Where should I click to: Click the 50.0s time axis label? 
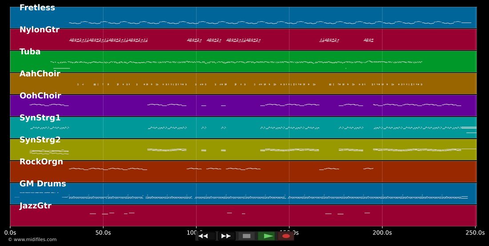(103, 233)
